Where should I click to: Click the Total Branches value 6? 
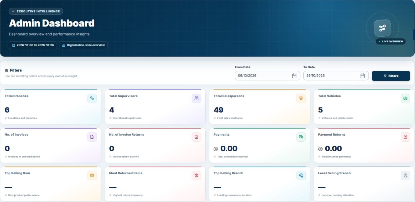(x=7, y=110)
